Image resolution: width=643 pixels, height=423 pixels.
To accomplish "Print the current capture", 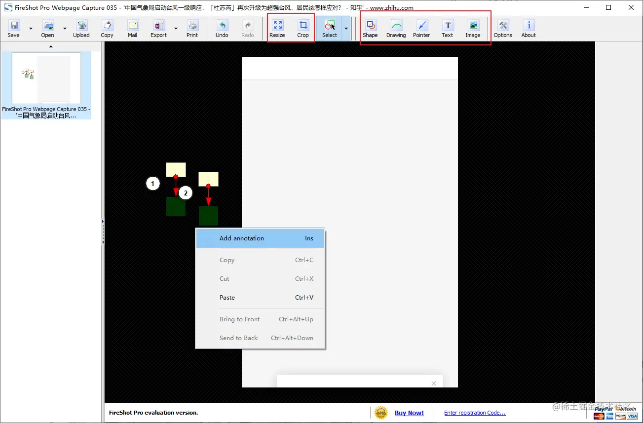I will (x=192, y=28).
